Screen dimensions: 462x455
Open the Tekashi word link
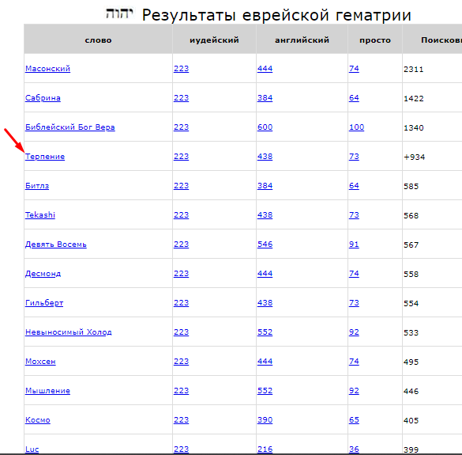click(x=40, y=215)
